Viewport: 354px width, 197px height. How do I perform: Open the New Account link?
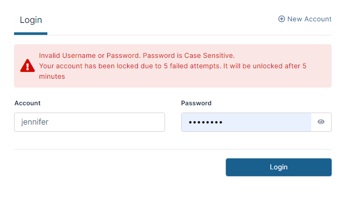pyautogui.click(x=305, y=19)
